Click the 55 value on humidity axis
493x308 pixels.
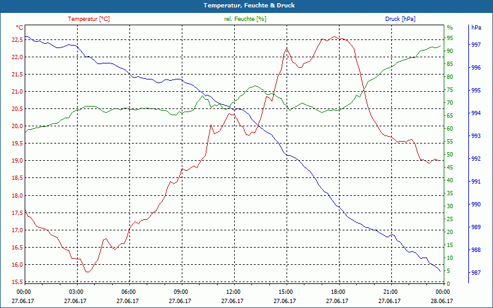pos(450,142)
